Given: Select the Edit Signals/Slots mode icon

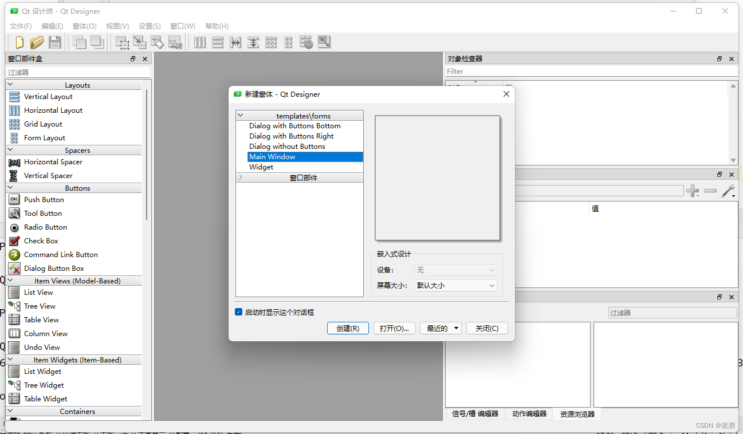Looking at the screenshot, I should pyautogui.click(x=140, y=42).
